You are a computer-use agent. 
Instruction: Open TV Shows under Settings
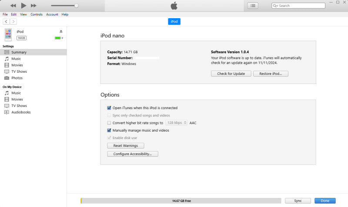point(19,71)
